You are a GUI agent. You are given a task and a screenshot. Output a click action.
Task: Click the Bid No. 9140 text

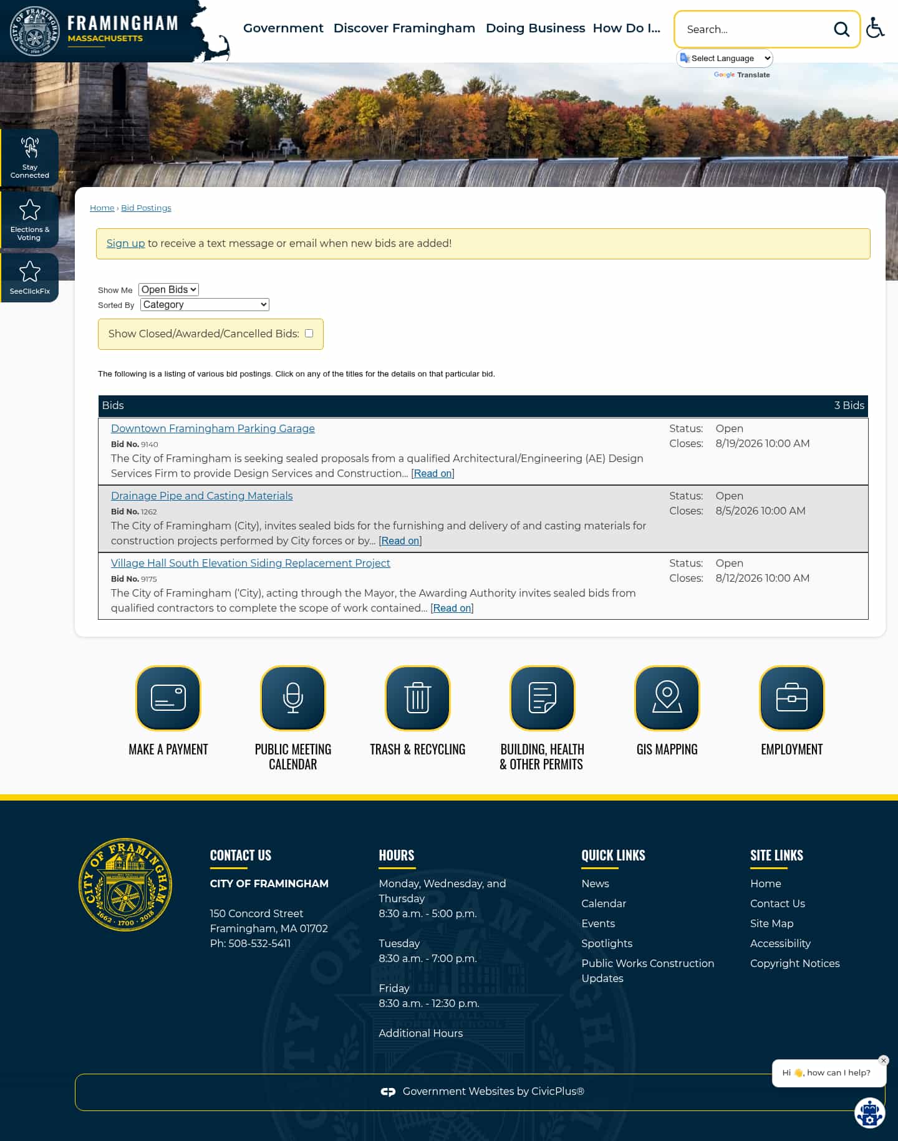pyautogui.click(x=134, y=445)
